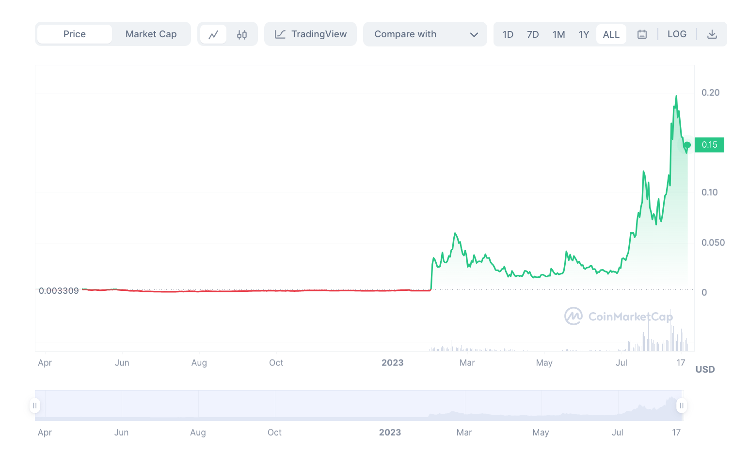Screen dimensions: 733x452
Task: Switch to Market Cap view
Action: point(151,34)
